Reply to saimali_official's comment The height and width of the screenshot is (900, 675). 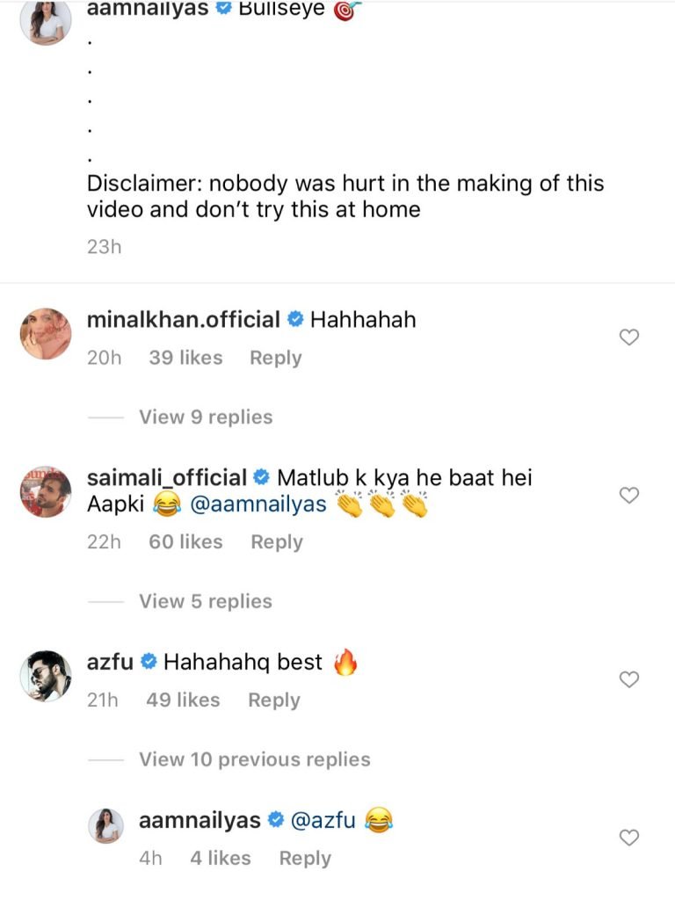pos(277,542)
